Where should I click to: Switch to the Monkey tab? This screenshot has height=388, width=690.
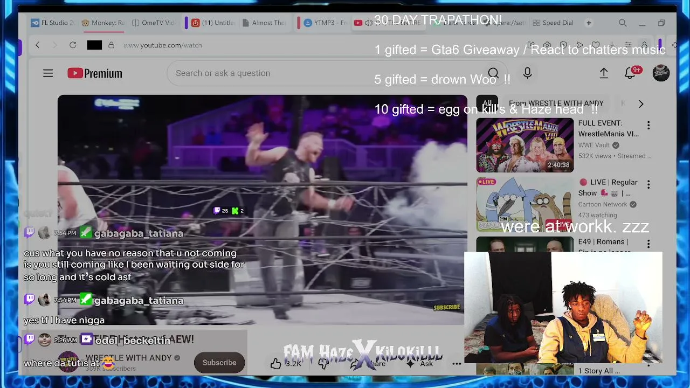click(x=103, y=23)
